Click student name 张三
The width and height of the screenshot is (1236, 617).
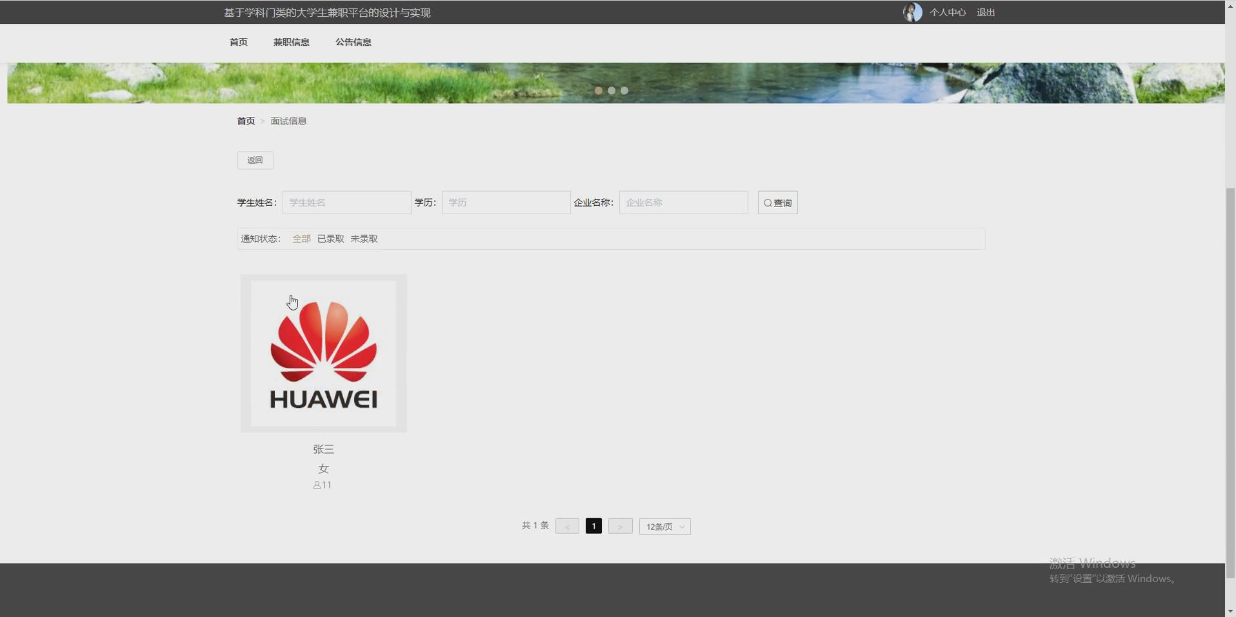(324, 449)
